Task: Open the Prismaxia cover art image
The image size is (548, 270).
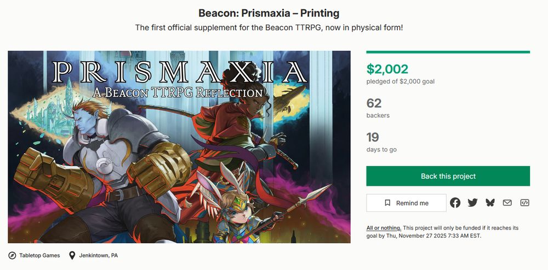Action: coord(179,147)
